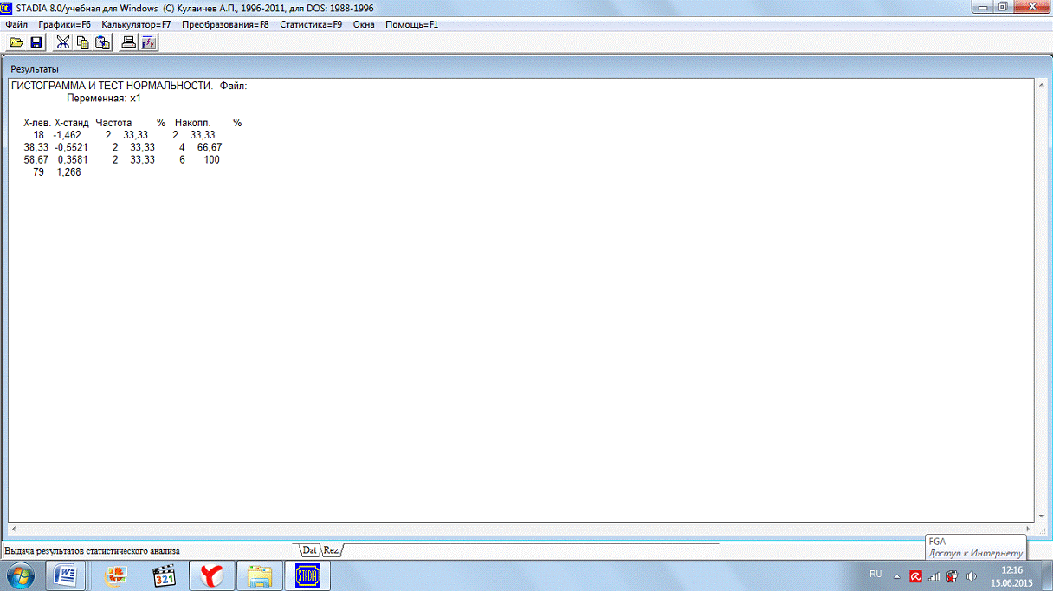Show hidden tray icons arrow
Image resolution: width=1053 pixels, height=591 pixels.
[x=896, y=575]
